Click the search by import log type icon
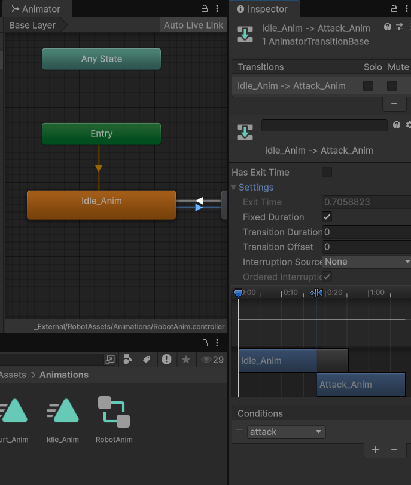The height and width of the screenshot is (485, 411). point(166,360)
